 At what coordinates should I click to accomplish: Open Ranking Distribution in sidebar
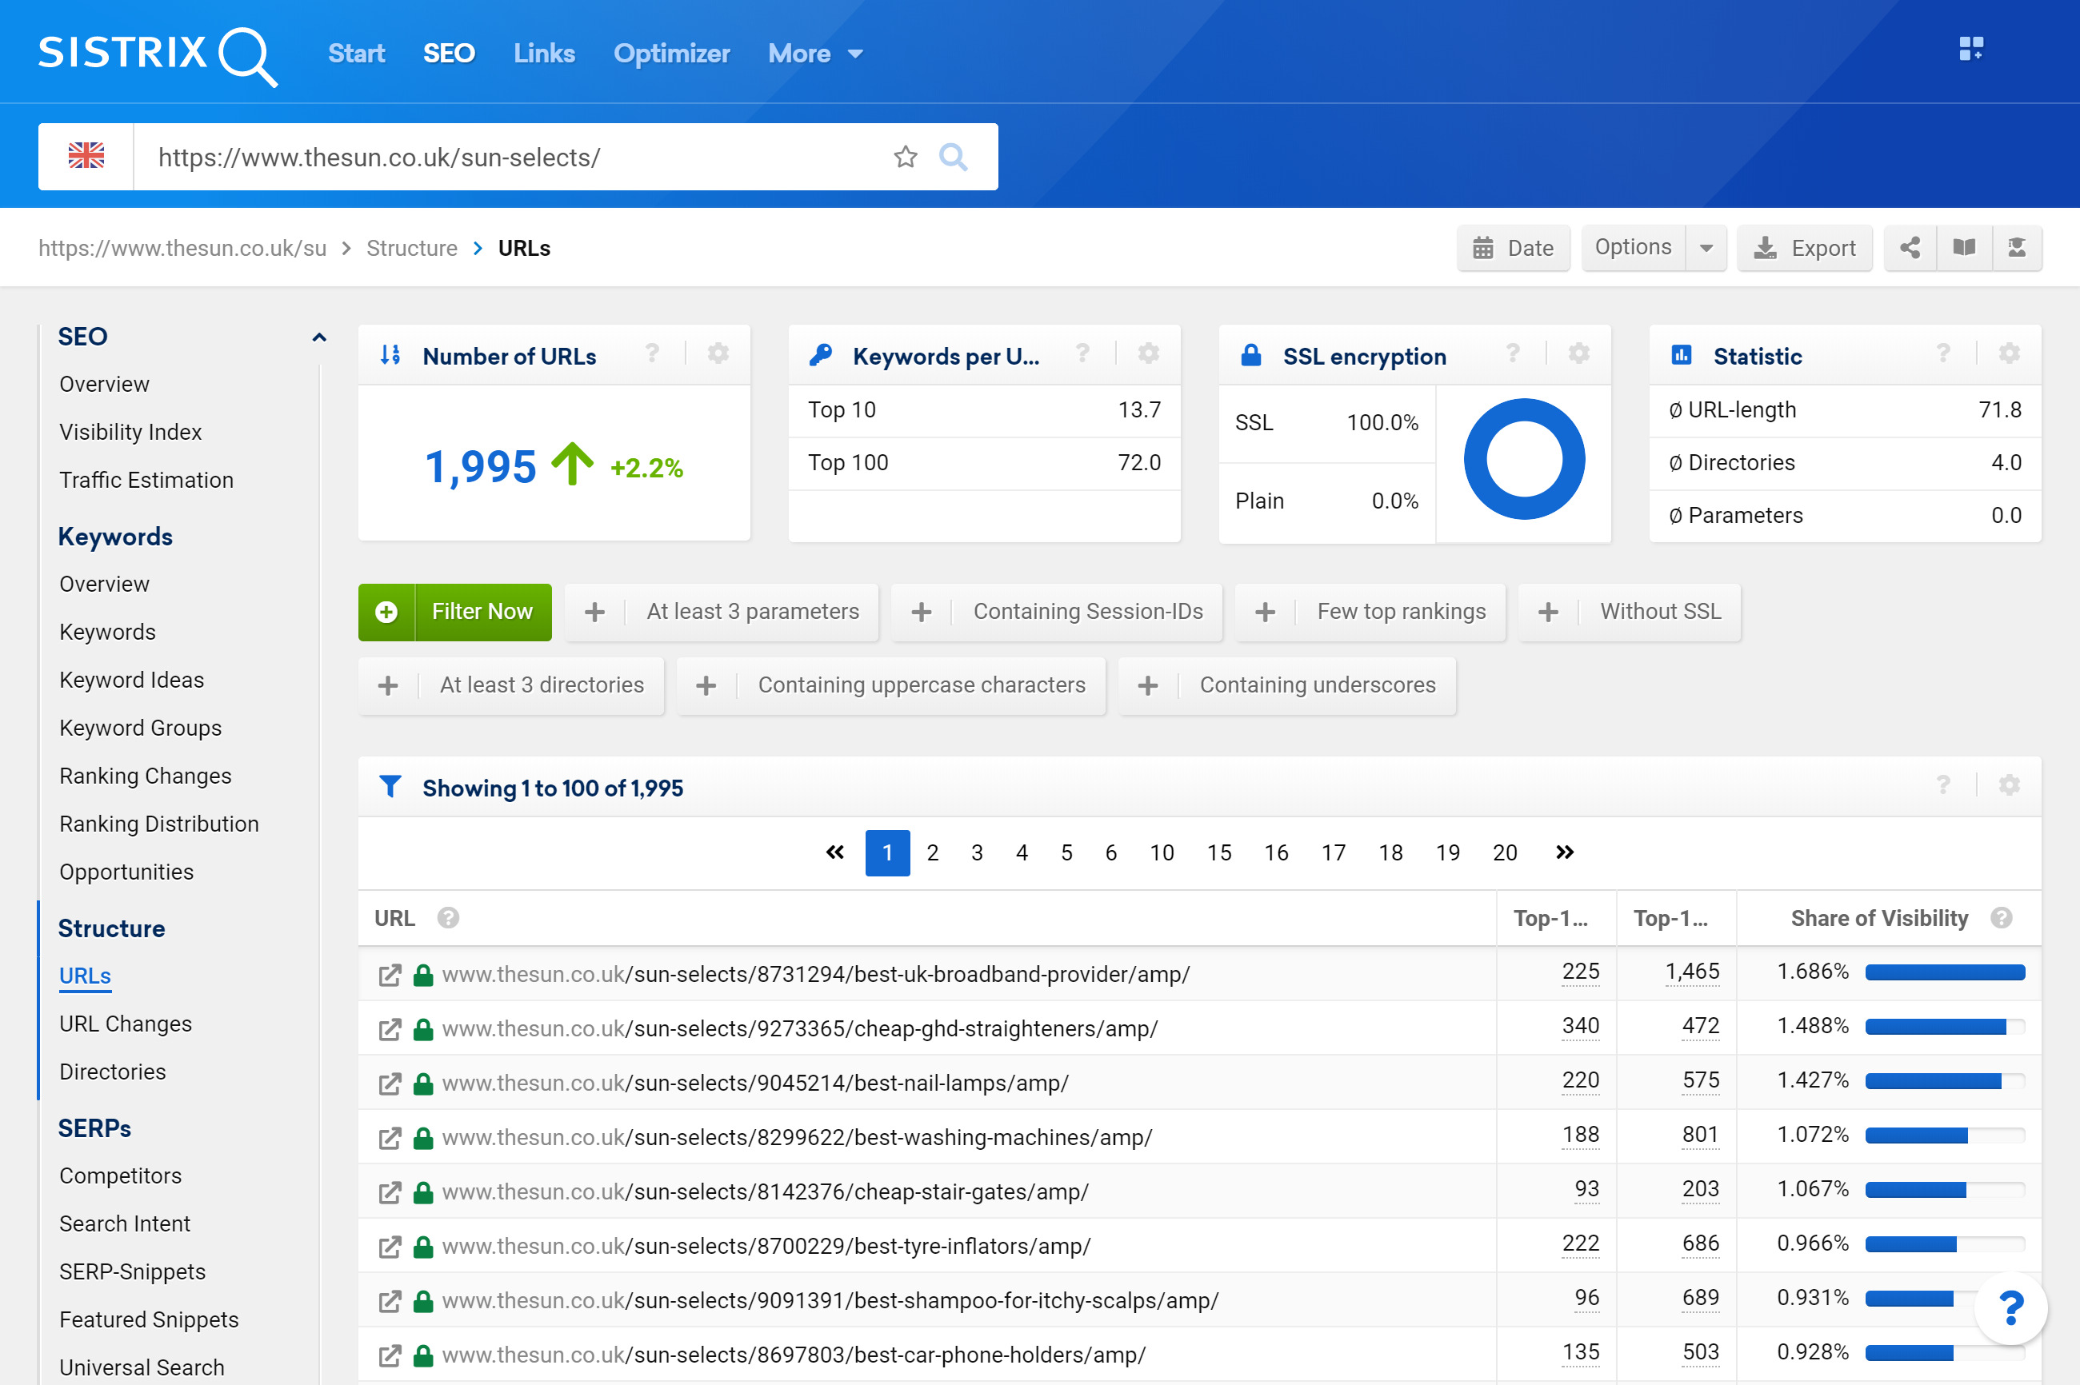[159, 824]
